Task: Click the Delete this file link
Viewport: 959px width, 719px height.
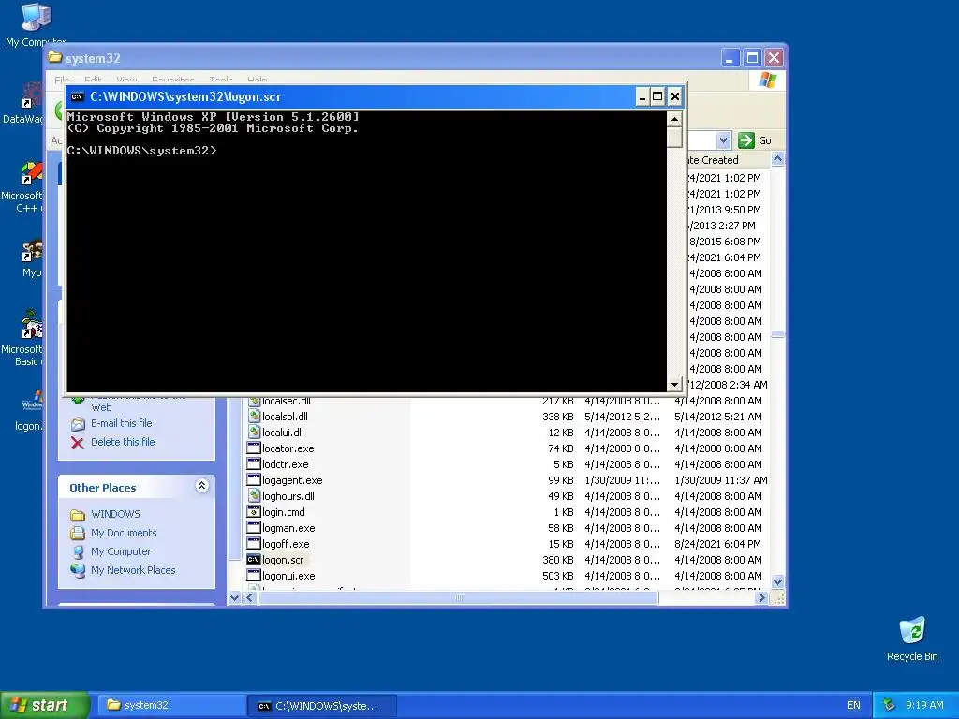Action: [x=123, y=442]
